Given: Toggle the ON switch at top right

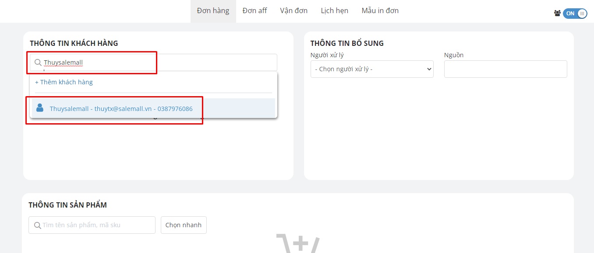Looking at the screenshot, I should (575, 14).
